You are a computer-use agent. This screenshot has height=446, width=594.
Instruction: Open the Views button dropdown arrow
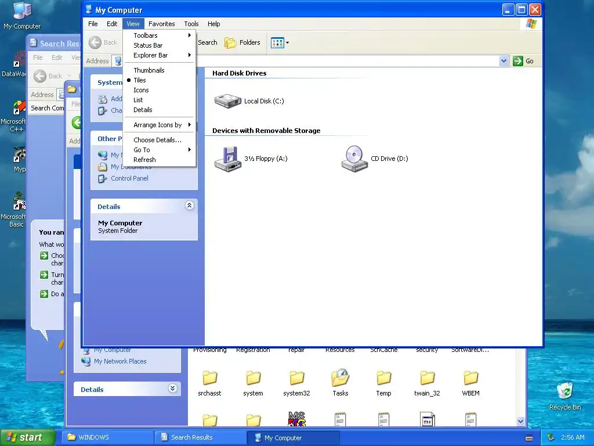(x=288, y=43)
